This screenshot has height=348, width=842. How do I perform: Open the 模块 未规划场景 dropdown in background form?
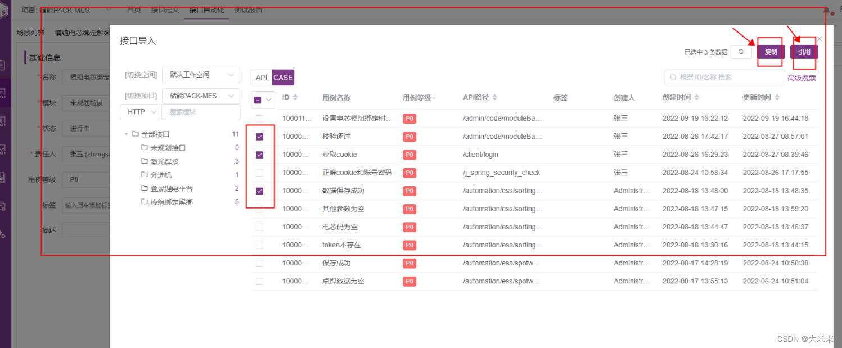point(87,102)
